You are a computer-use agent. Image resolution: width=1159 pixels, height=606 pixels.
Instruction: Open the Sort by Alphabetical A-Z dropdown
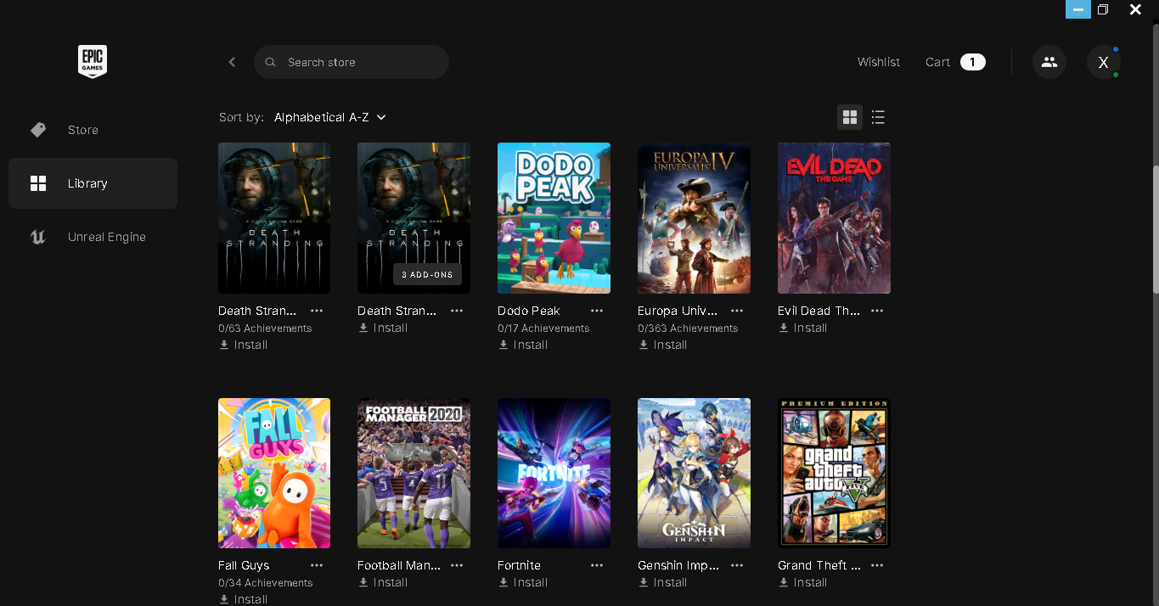(x=329, y=117)
